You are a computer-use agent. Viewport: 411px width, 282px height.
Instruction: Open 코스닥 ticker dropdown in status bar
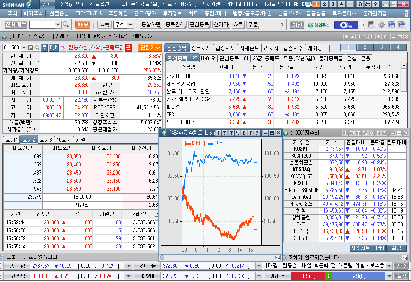128,276
